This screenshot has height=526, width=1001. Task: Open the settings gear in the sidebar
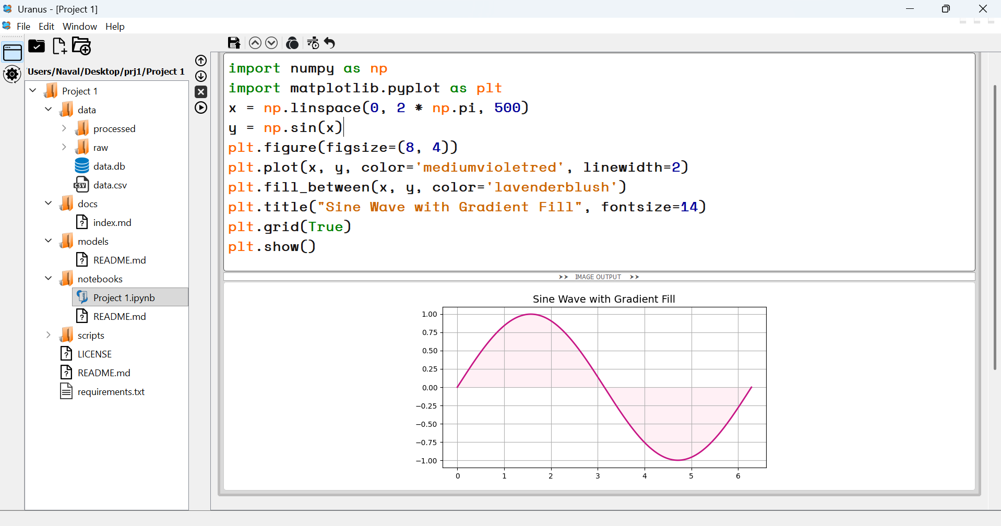(x=11, y=74)
